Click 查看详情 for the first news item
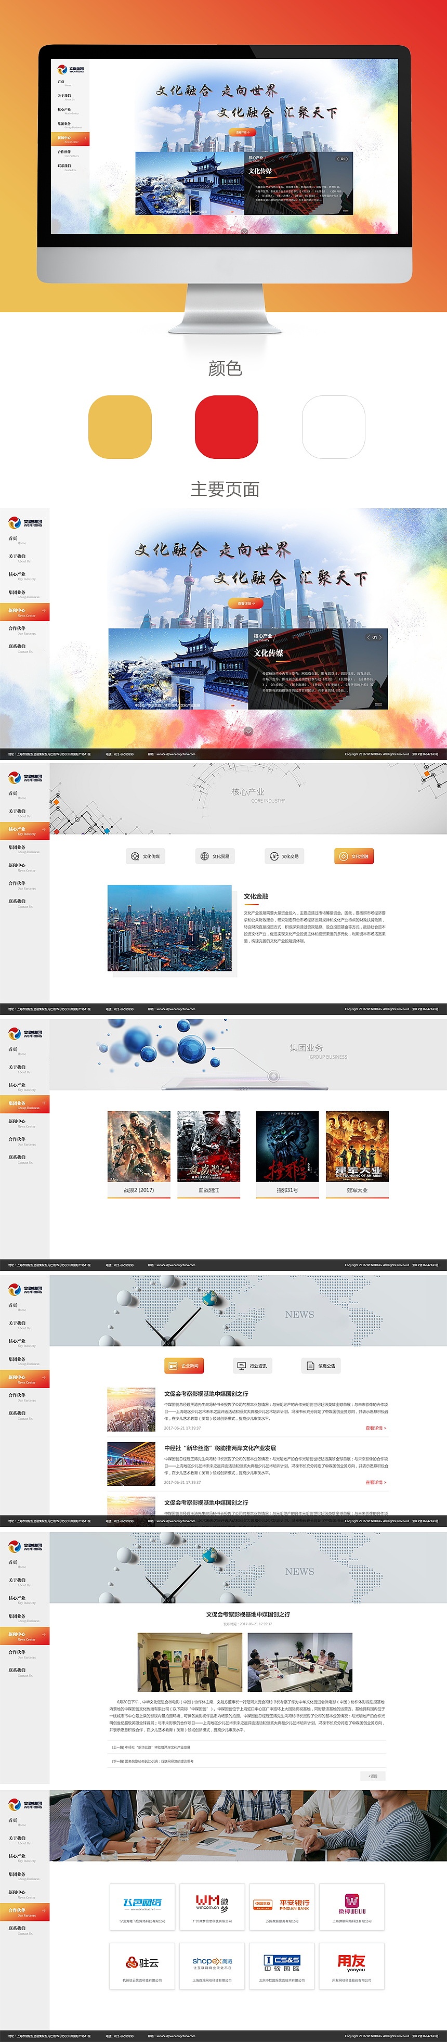The image size is (447, 2042). click(376, 1428)
